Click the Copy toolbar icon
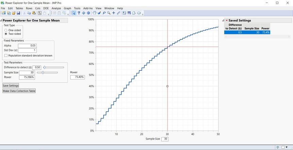The height and width of the screenshot is (150, 293). pos(29,13)
